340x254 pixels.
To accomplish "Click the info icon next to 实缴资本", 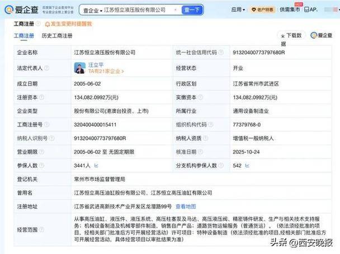I will [201, 97].
